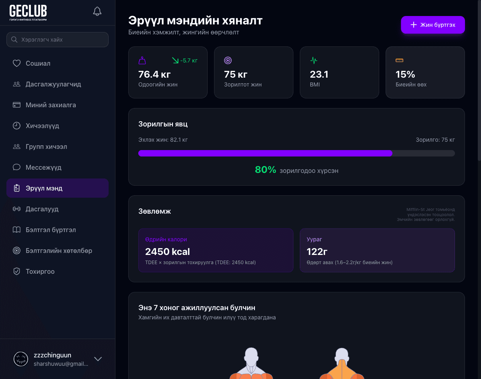Open the notification bell
Image resolution: width=481 pixels, height=379 pixels.
[97, 11]
